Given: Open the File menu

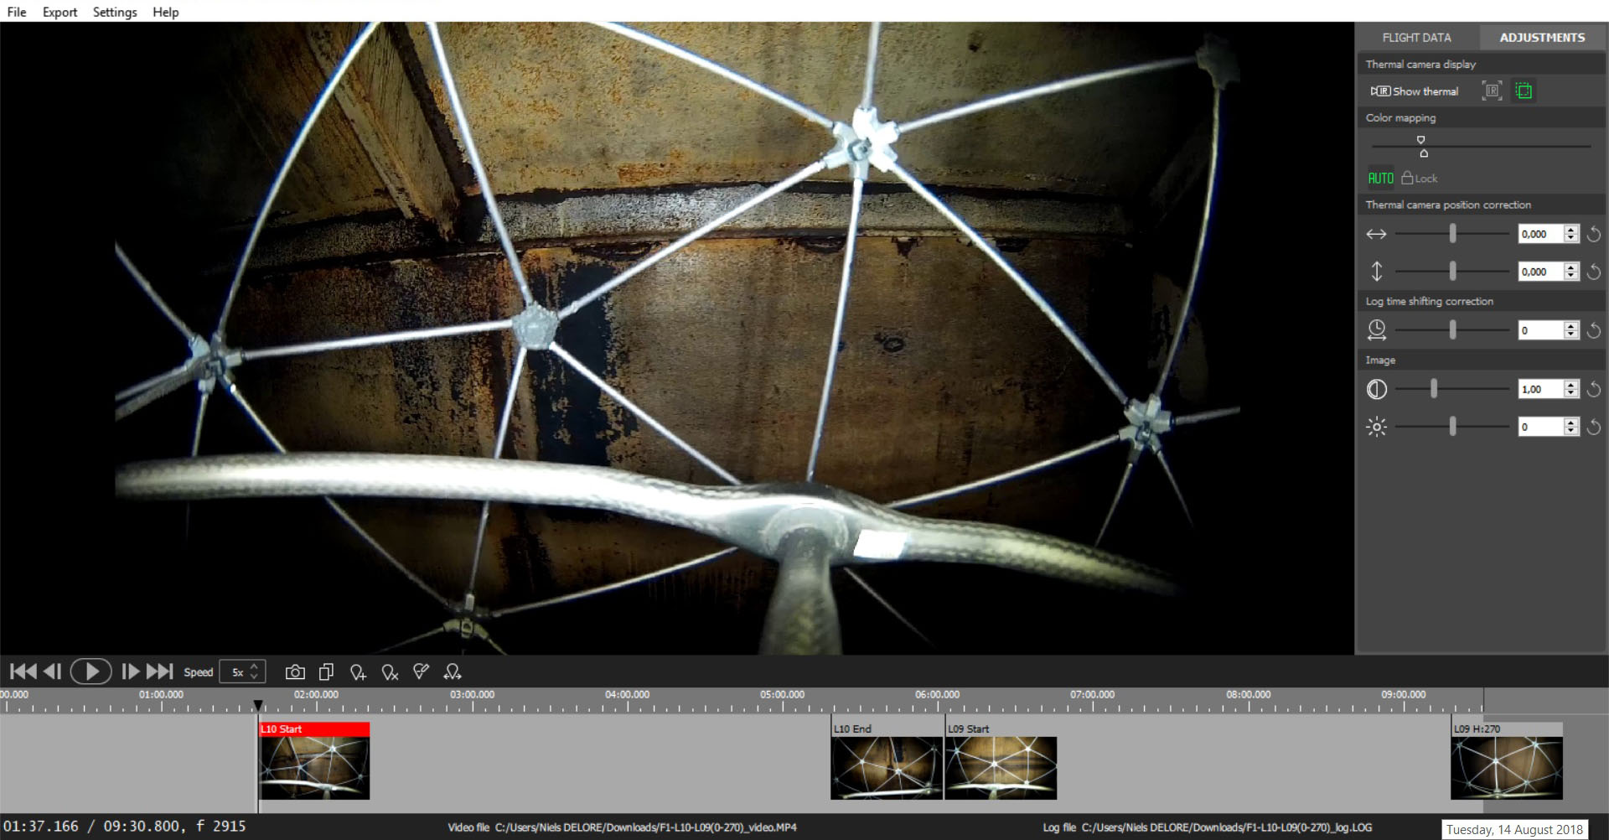Looking at the screenshot, I should tap(17, 12).
